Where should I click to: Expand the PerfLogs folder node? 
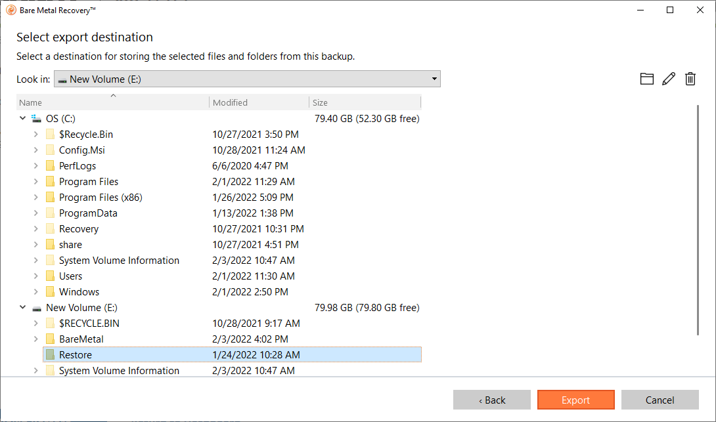pyautogui.click(x=35, y=166)
